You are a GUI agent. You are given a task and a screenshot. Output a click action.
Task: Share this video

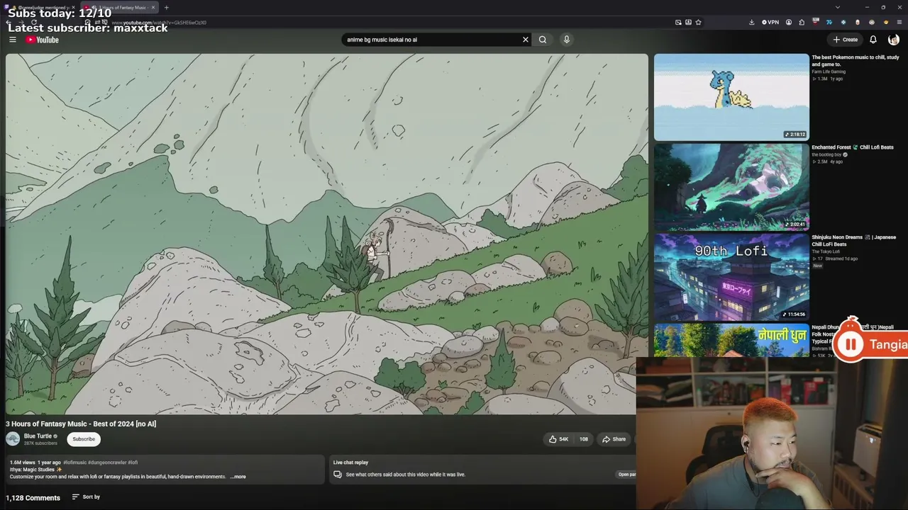point(614,439)
